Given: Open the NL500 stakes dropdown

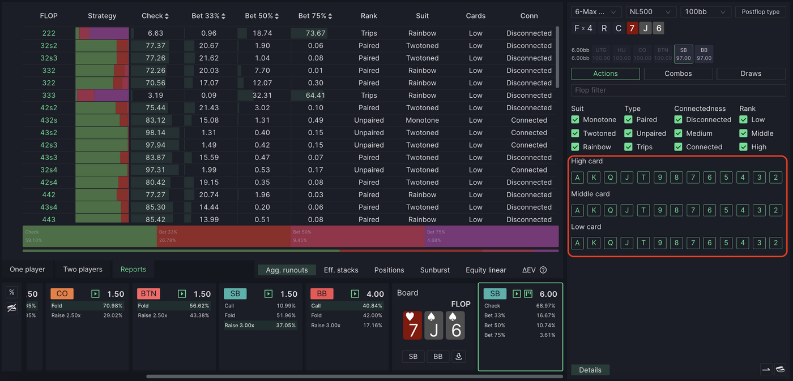Looking at the screenshot, I should pyautogui.click(x=651, y=12).
